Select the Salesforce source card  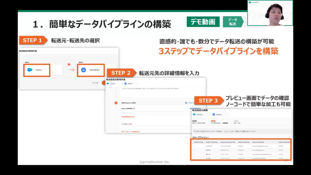click(x=36, y=70)
